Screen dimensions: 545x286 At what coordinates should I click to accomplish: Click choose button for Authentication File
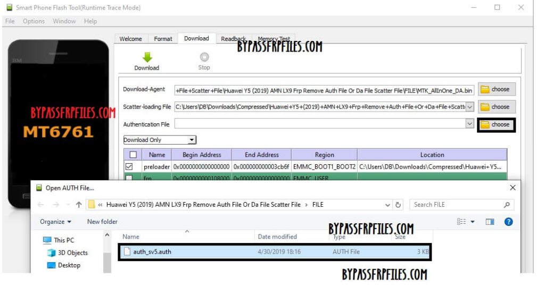496,124
